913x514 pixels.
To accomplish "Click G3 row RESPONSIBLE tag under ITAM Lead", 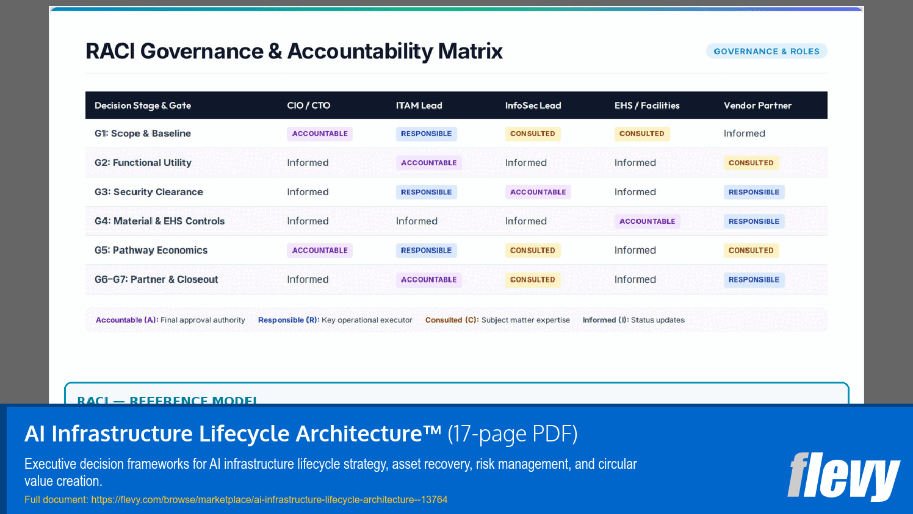I will point(426,192).
